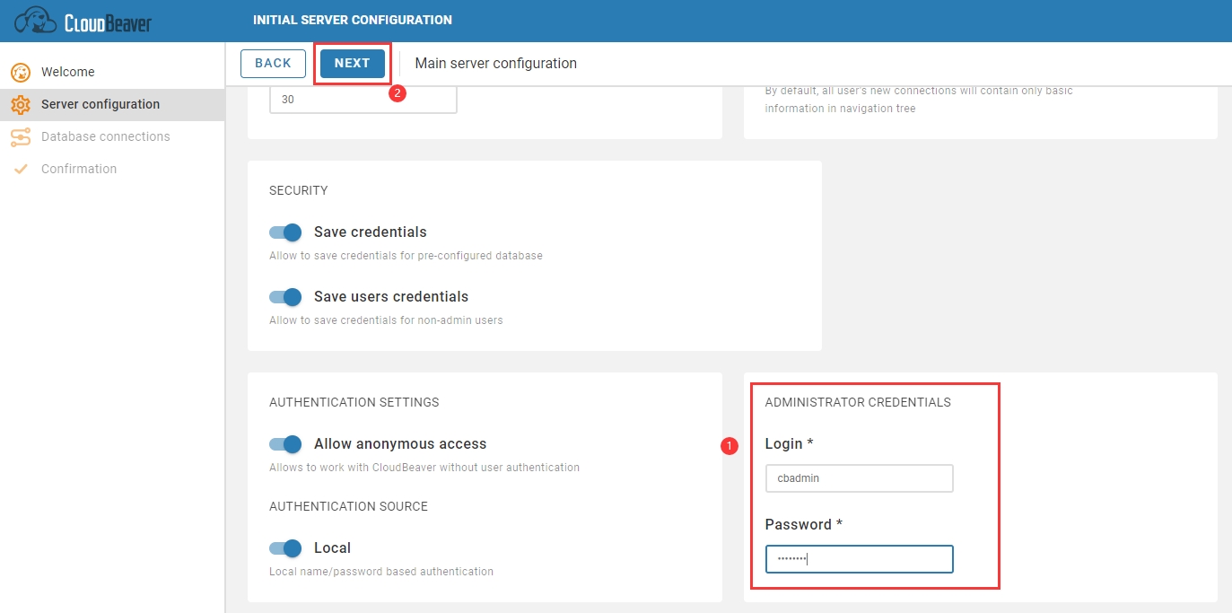Jump to the Confirmation step label
This screenshot has height=613, width=1232.
[79, 169]
